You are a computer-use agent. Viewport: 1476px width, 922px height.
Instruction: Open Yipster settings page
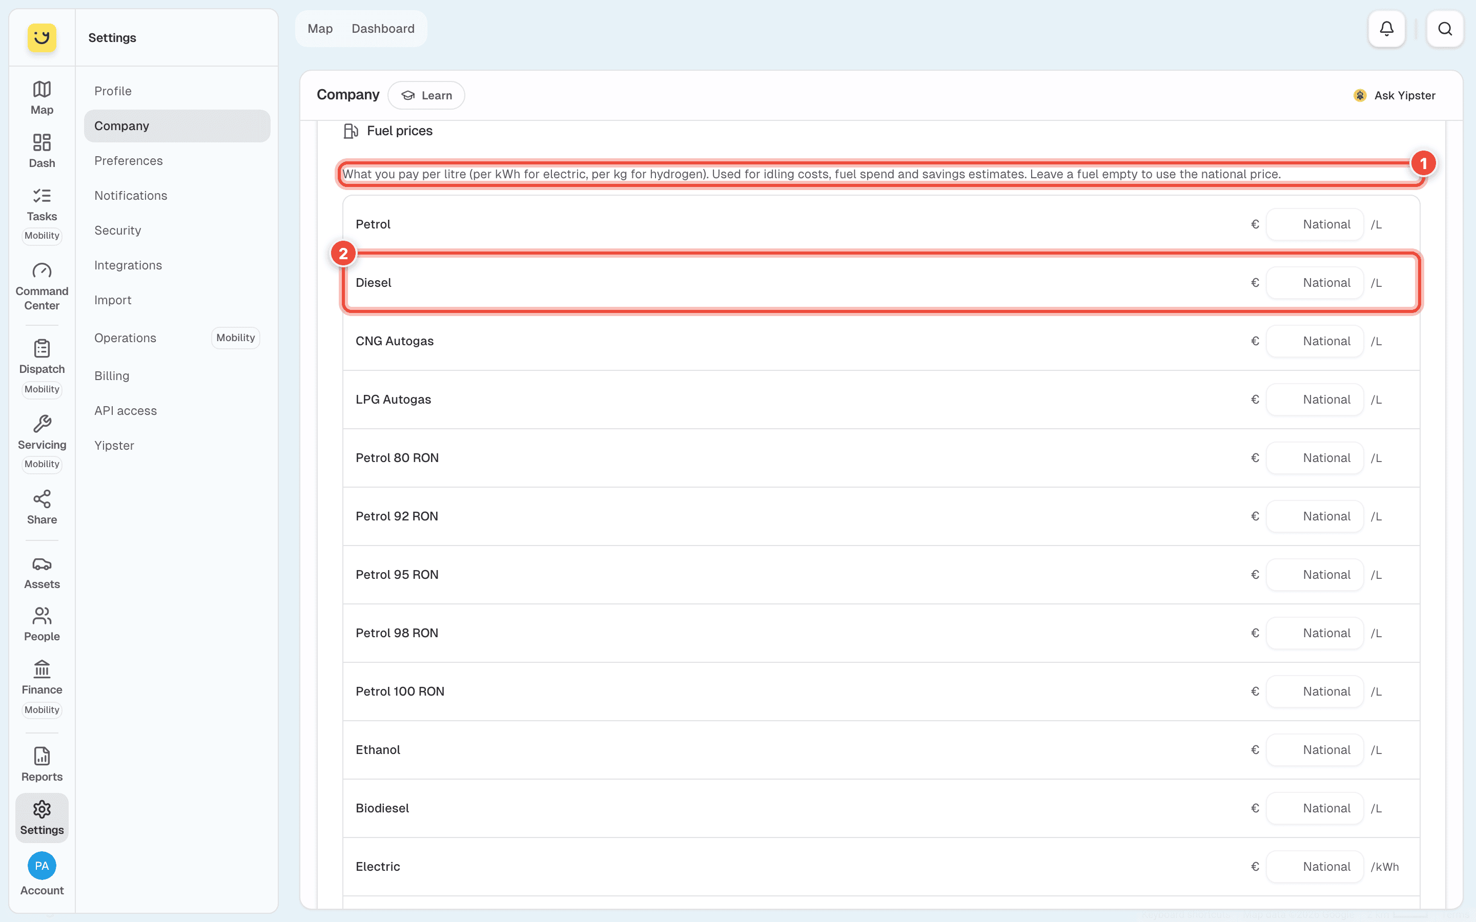click(177, 445)
